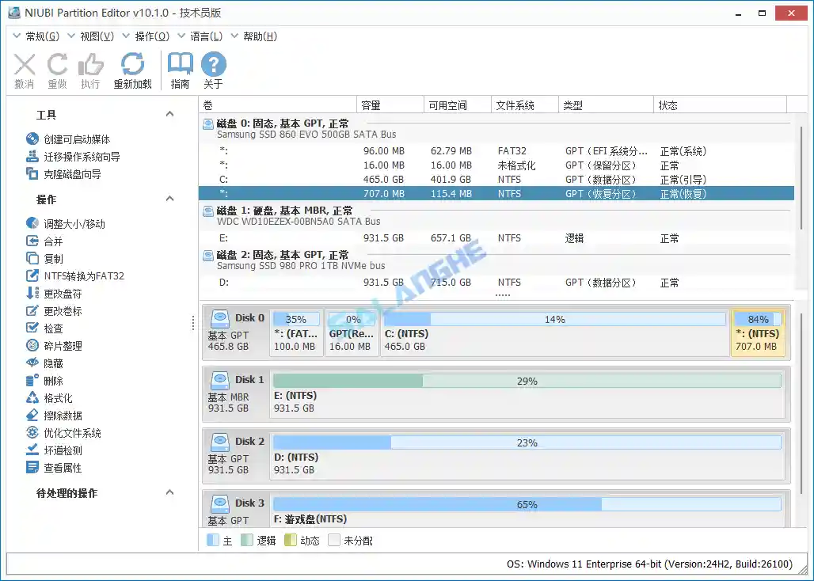Select 磁盘 2 Samsung SSD 980 PRO header
The width and height of the screenshot is (814, 581).
496,260
